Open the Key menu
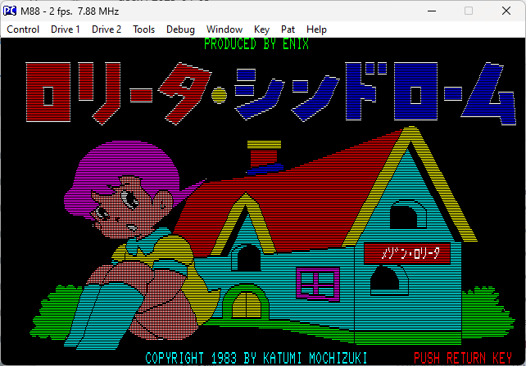 pyautogui.click(x=261, y=29)
